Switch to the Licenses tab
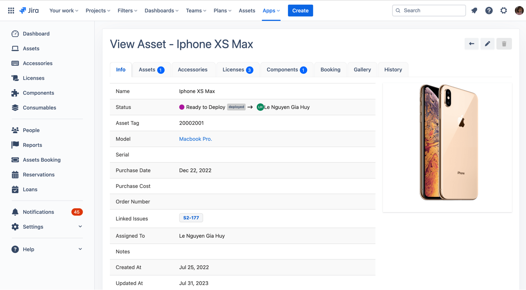This screenshot has height=290, width=526. [238, 70]
